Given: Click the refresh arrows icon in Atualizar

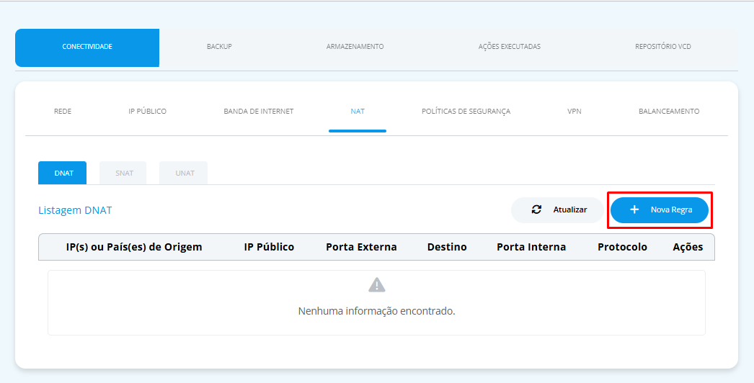Looking at the screenshot, I should tap(536, 210).
